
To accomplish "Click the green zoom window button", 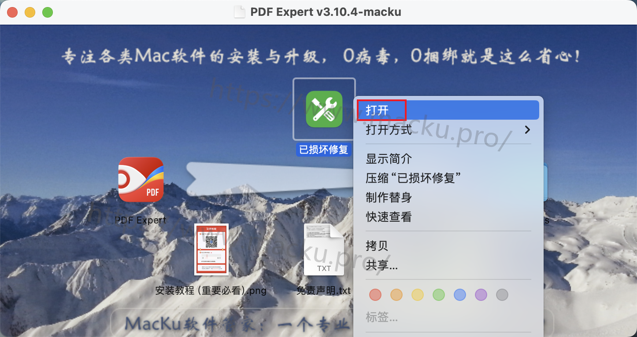I will click(48, 12).
